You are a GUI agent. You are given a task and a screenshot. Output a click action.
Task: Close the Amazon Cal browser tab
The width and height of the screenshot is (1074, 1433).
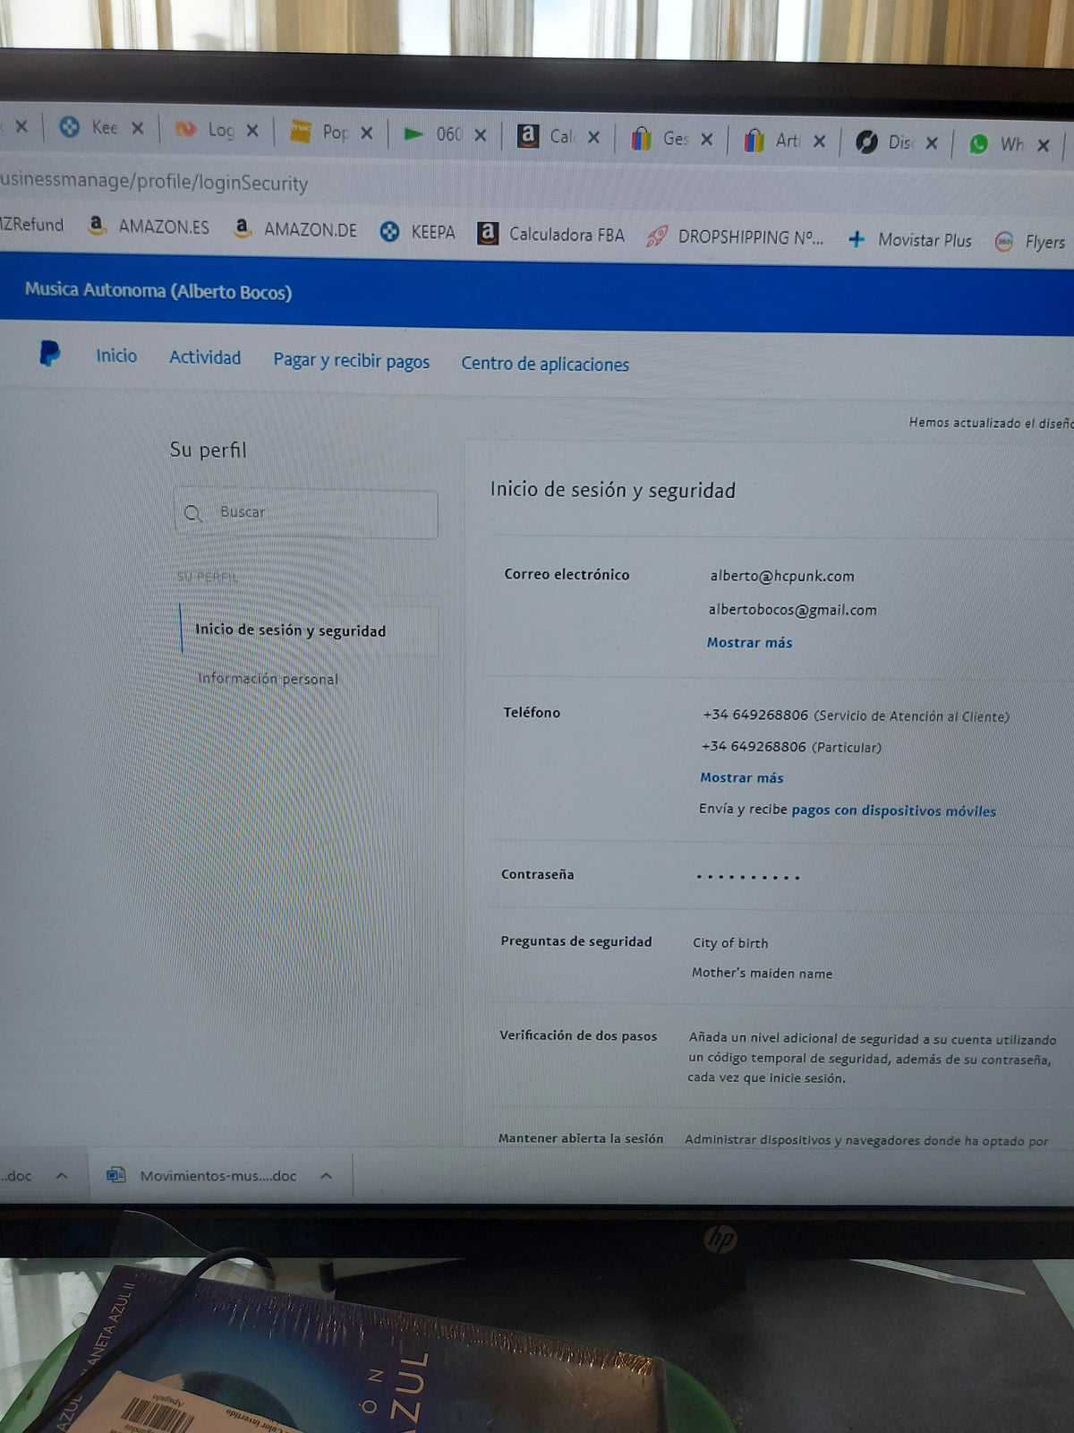pos(594,138)
